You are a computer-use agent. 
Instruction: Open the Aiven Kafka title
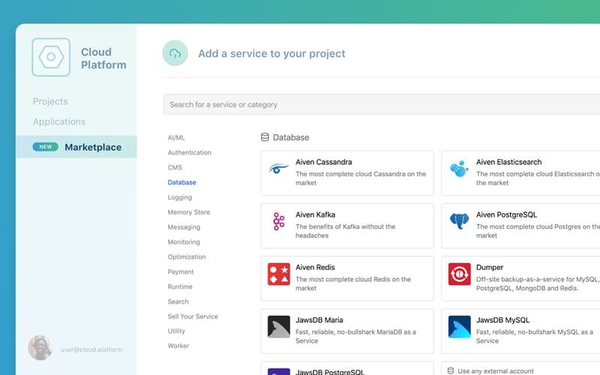[315, 215]
